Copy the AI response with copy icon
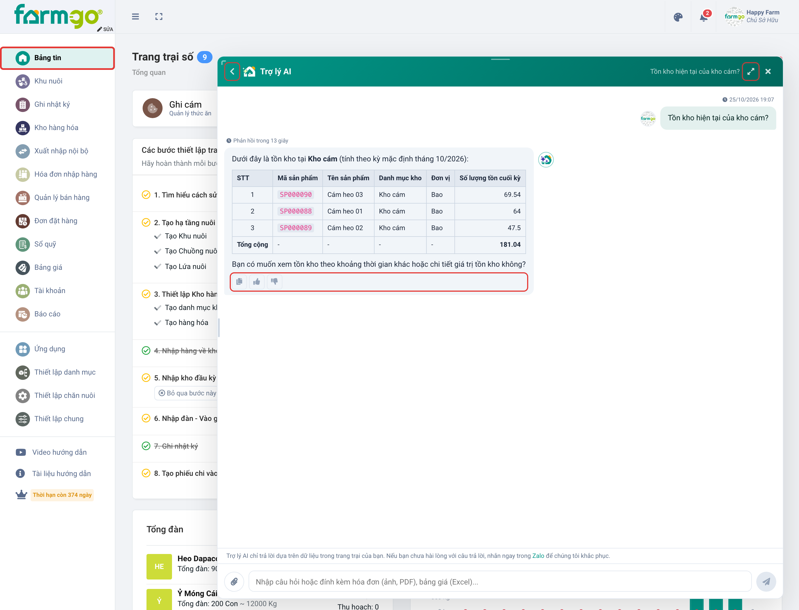The width and height of the screenshot is (799, 610). tap(239, 281)
